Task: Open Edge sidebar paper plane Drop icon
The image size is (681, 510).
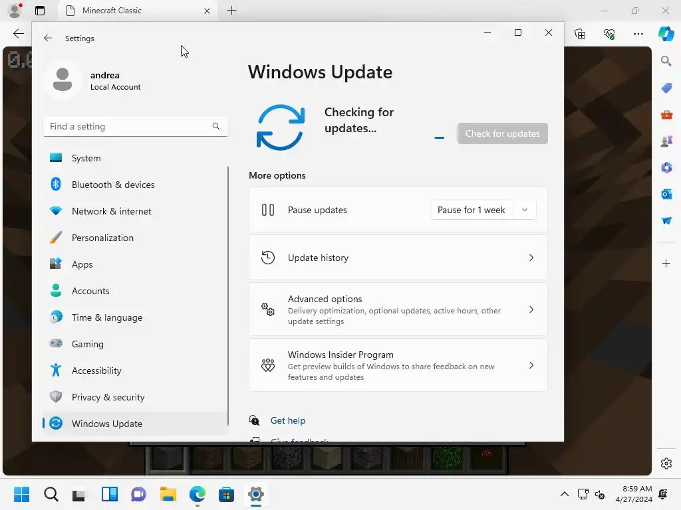Action: [666, 220]
